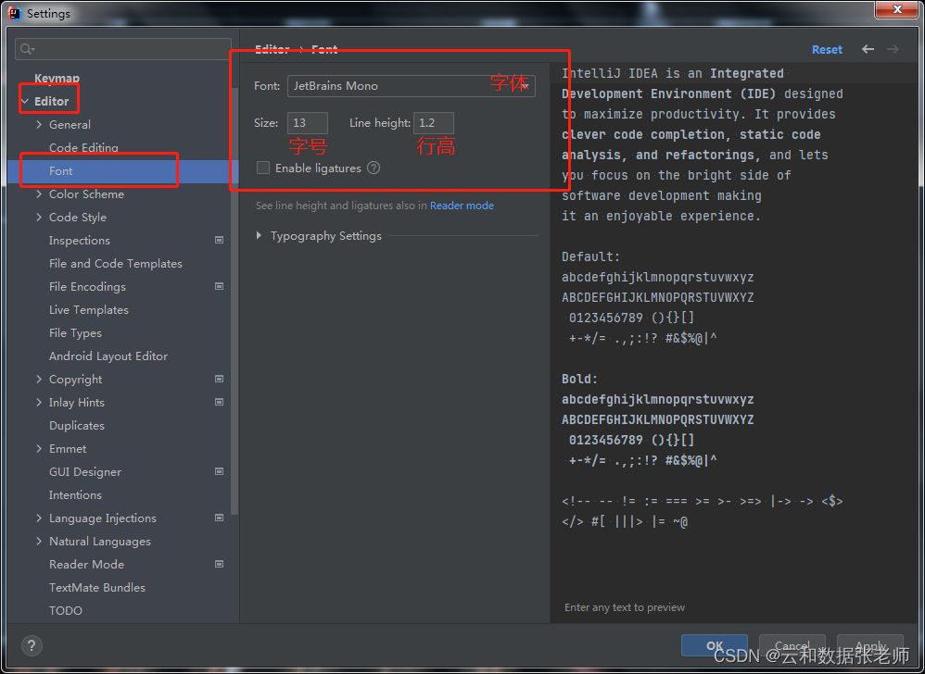This screenshot has height=674, width=925.
Task: Expand the Language Injections node chevron
Action: coord(39,518)
